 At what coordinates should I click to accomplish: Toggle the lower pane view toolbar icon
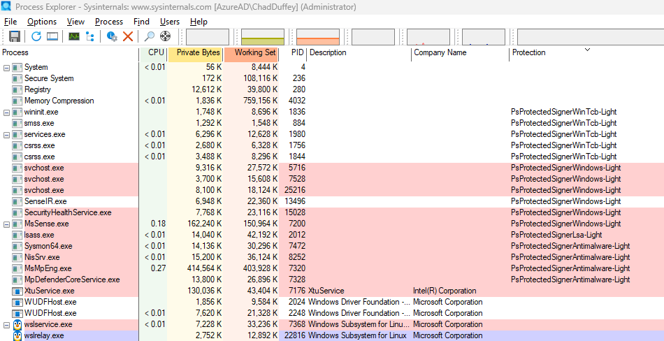pyautogui.click(x=52, y=37)
